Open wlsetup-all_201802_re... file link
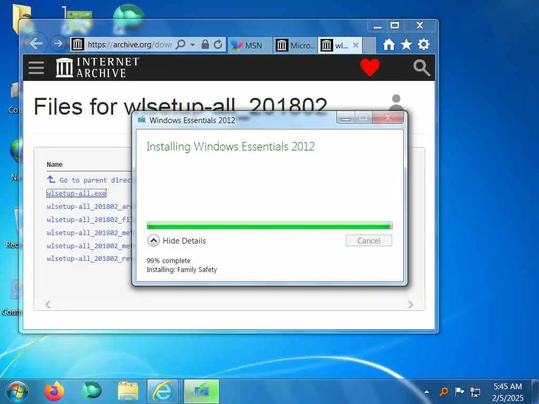 point(89,258)
